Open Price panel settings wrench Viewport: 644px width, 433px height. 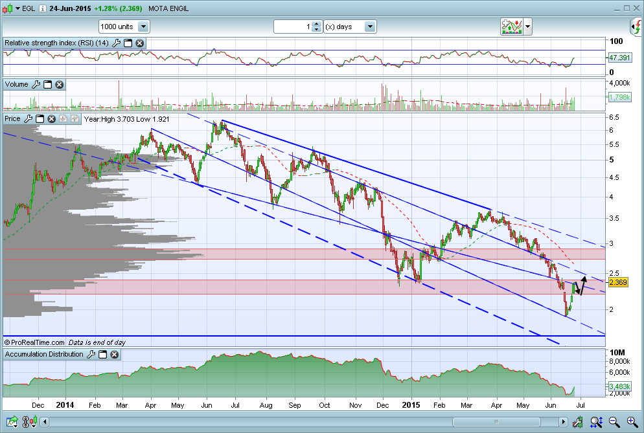(x=28, y=119)
